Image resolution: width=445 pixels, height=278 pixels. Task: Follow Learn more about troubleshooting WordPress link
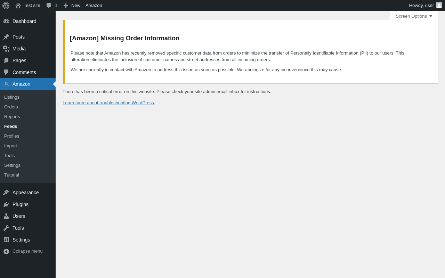click(x=109, y=103)
